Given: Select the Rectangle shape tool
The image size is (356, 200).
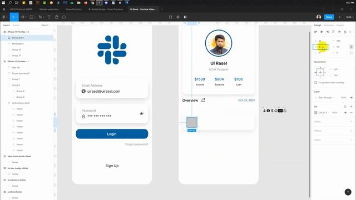Looking at the screenshot, I should (x=32, y=17).
